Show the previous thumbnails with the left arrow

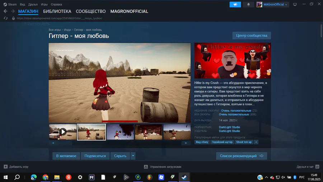(53, 143)
